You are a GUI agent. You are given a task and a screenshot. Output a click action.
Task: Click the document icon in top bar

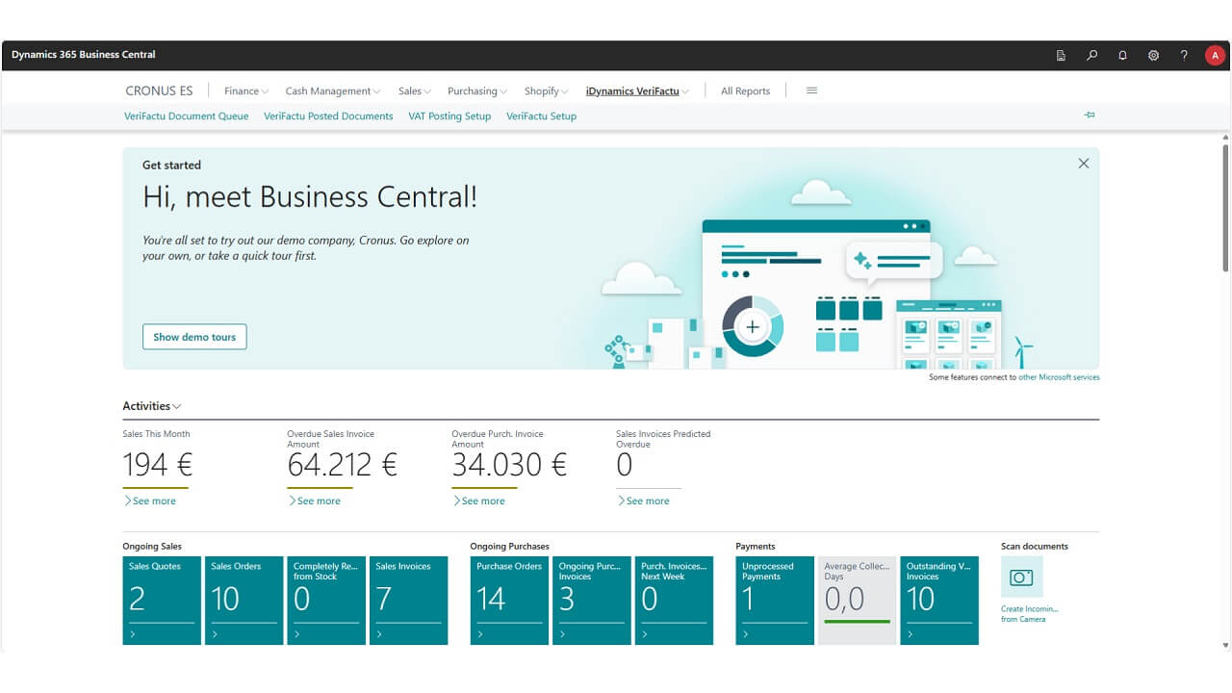point(1061,56)
